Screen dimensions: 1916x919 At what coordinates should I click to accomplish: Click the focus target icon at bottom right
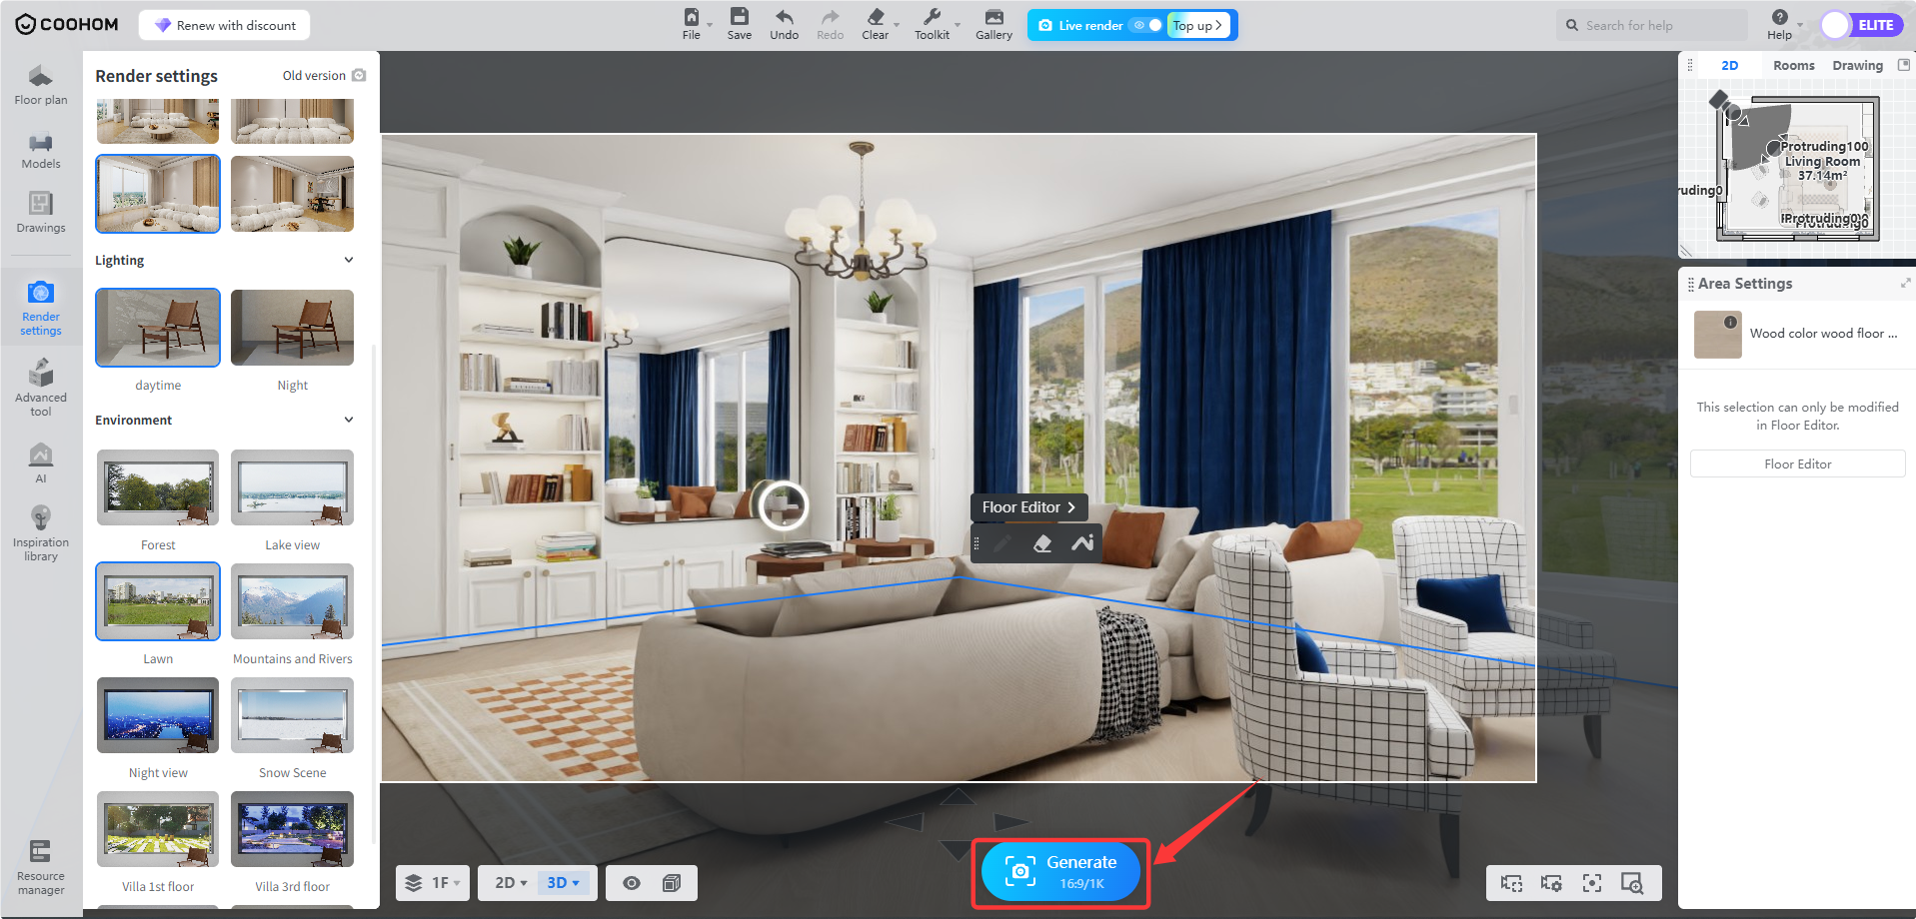click(1591, 883)
